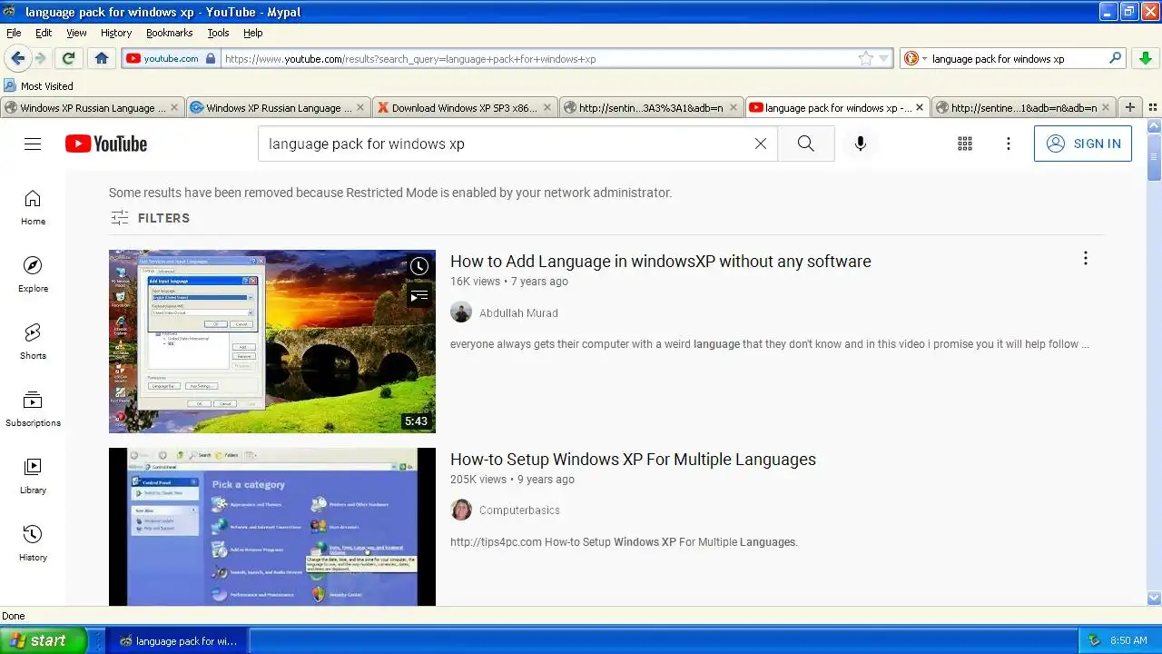Open the YouTube hamburger guide menu
Image resolution: width=1162 pixels, height=654 pixels.
click(x=33, y=144)
